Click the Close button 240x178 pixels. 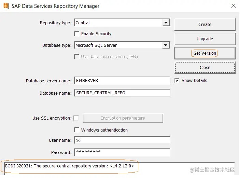click(x=205, y=68)
